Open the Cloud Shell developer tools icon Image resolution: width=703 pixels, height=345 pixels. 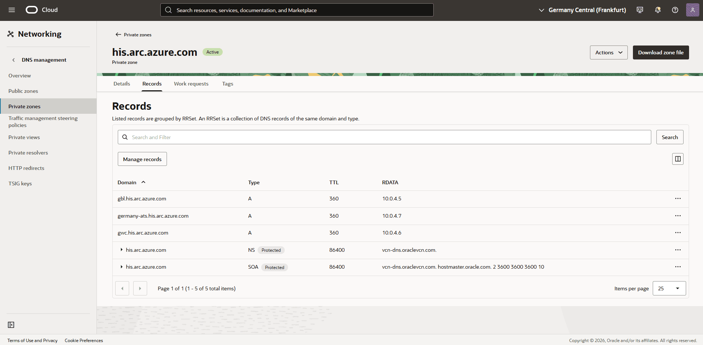[x=640, y=10]
